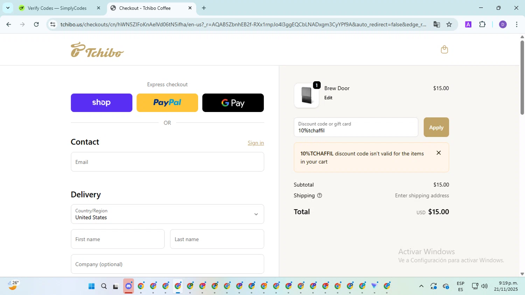Open the Chrome profile avatar D

(x=503, y=24)
